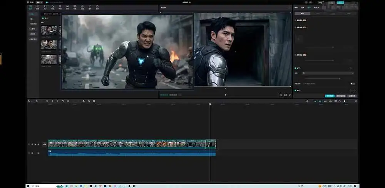This screenshot has height=188, width=385.
Task: Toggle auto snapping in timeline toolbar
Action: tap(320, 101)
